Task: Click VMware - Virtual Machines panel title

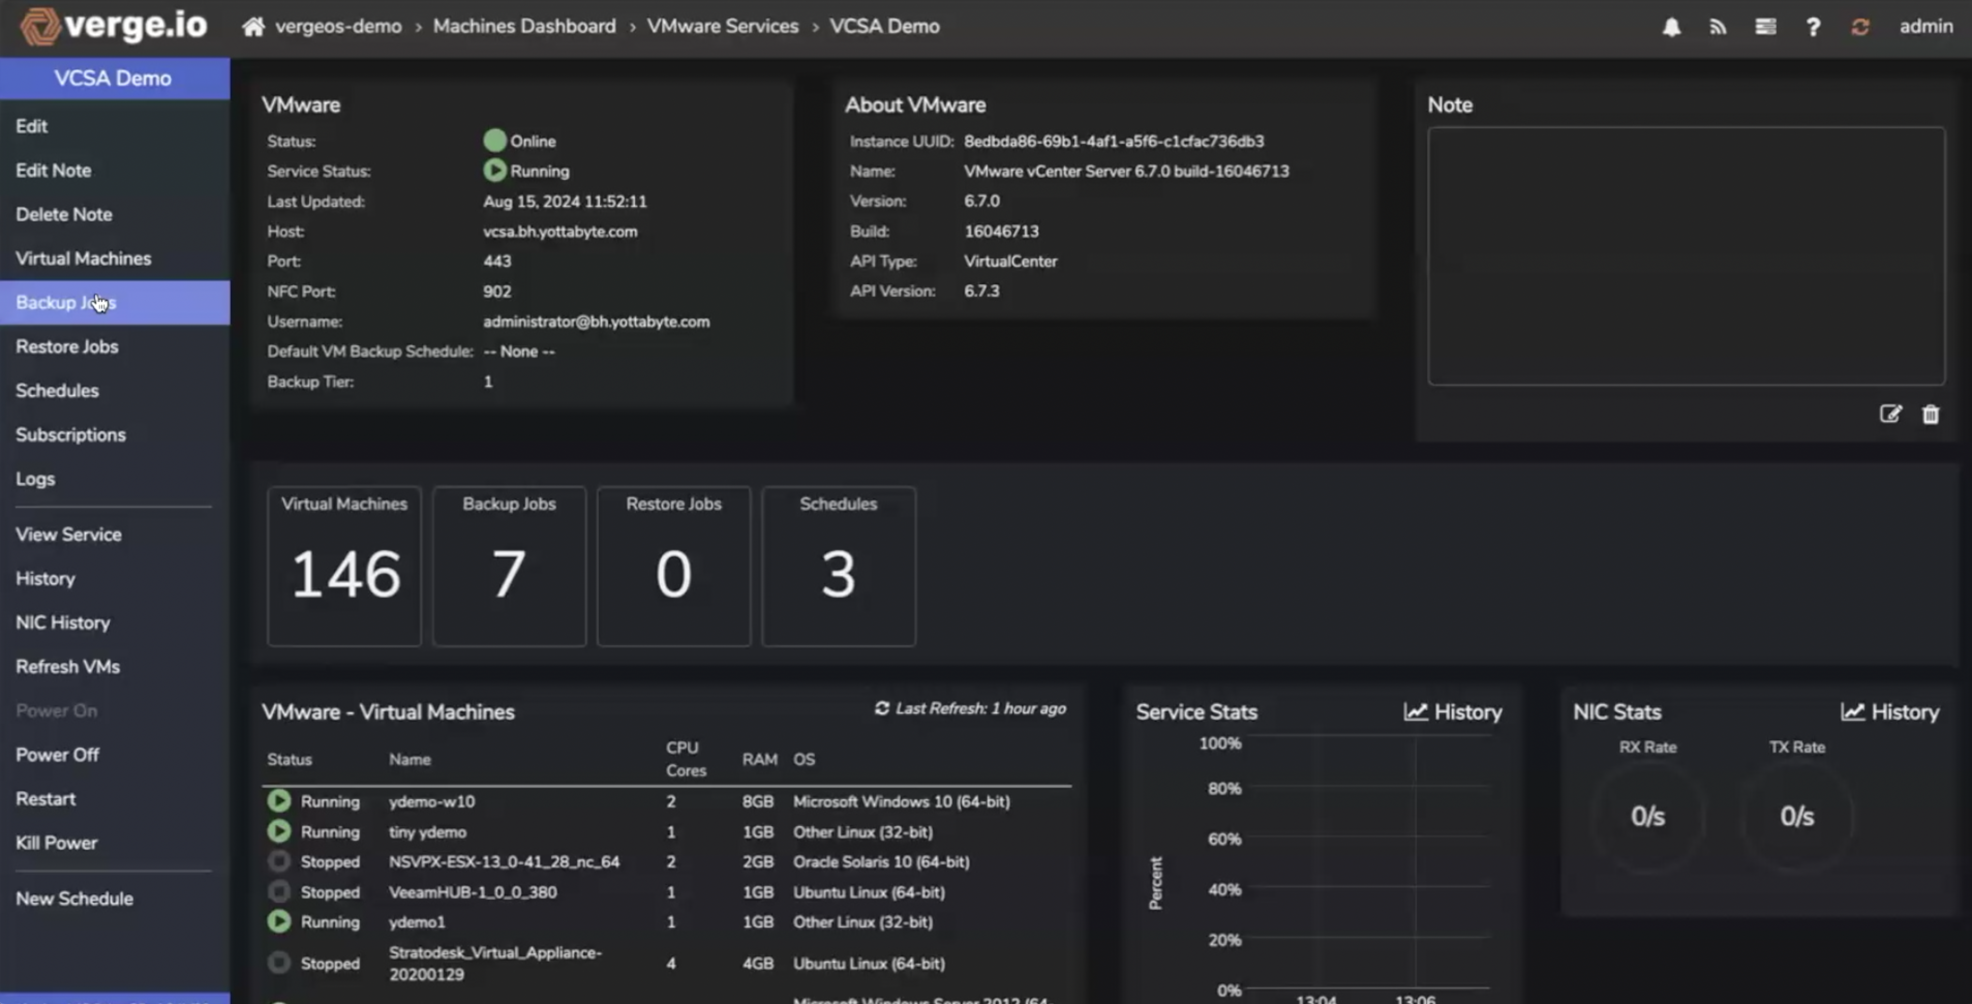Action: click(388, 712)
